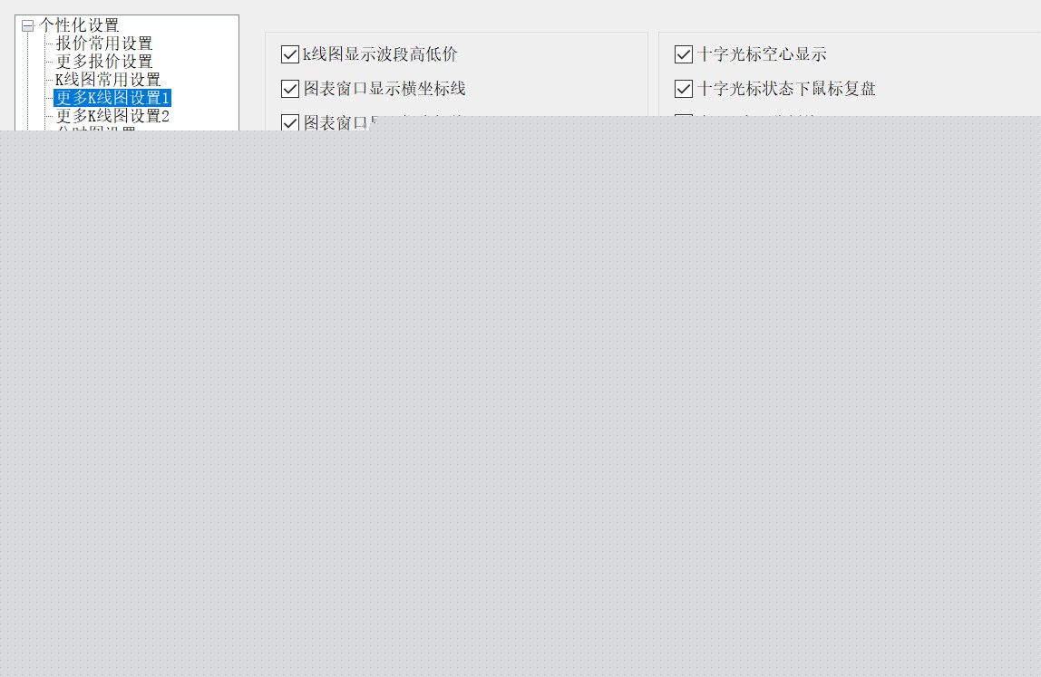Select 更多报价设置 settings page
The width and height of the screenshot is (1041, 677).
[x=104, y=61]
